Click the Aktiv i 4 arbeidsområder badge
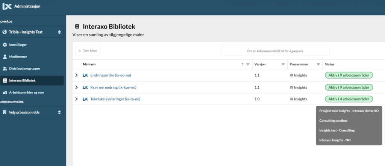This screenshot has height=166, width=385. click(x=349, y=99)
